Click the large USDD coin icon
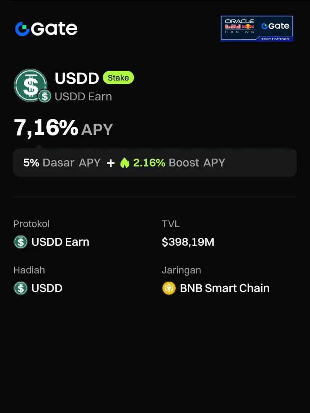Viewport: 310px width, 413px height. (x=30, y=85)
